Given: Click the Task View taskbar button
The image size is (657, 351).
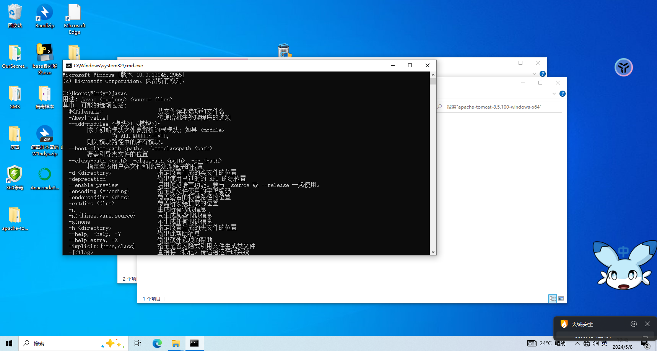Looking at the screenshot, I should pyautogui.click(x=138, y=343).
